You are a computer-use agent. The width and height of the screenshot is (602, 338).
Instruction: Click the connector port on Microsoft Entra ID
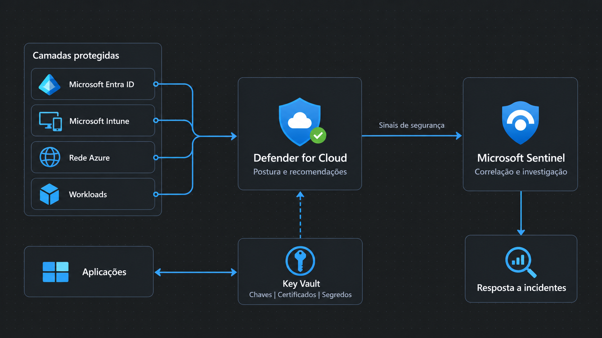pos(156,84)
